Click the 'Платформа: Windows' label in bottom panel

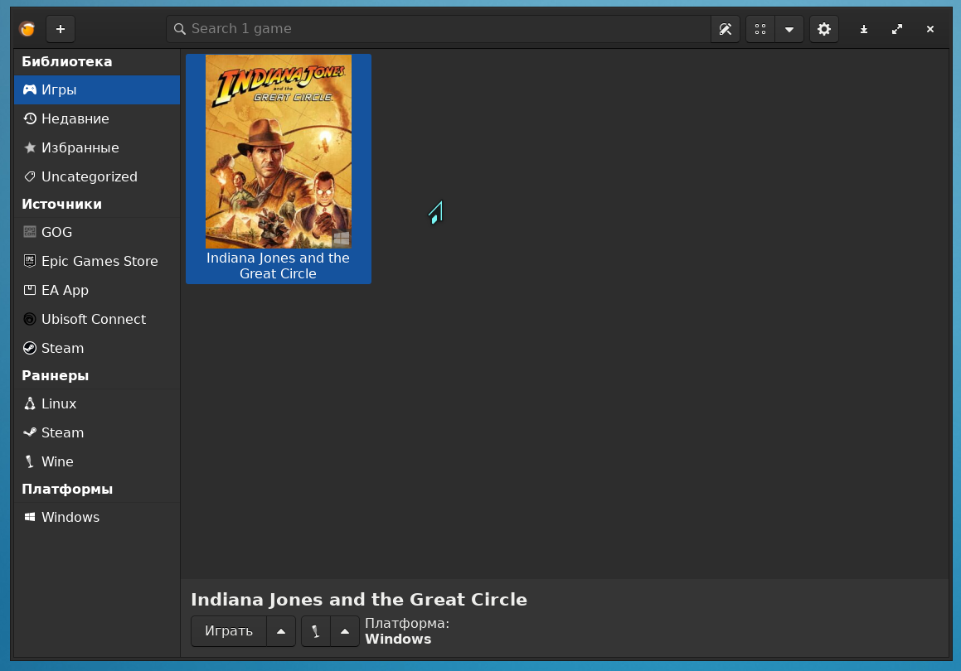coord(407,631)
